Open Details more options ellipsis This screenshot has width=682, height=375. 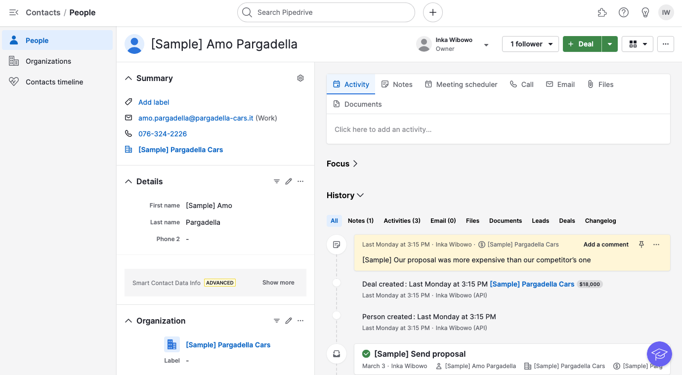(300, 181)
